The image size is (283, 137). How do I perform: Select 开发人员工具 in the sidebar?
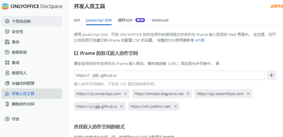pyautogui.click(x=32, y=94)
